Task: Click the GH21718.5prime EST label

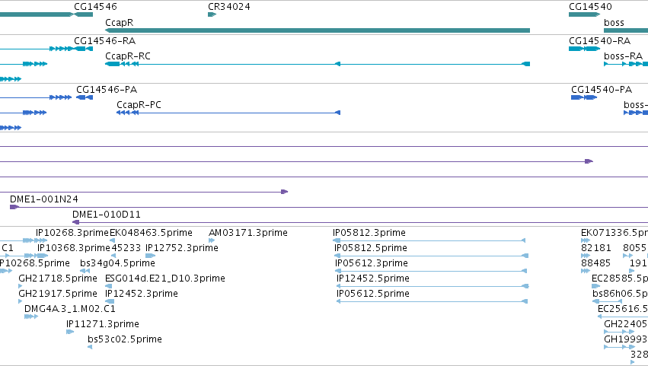Action: pos(58,278)
